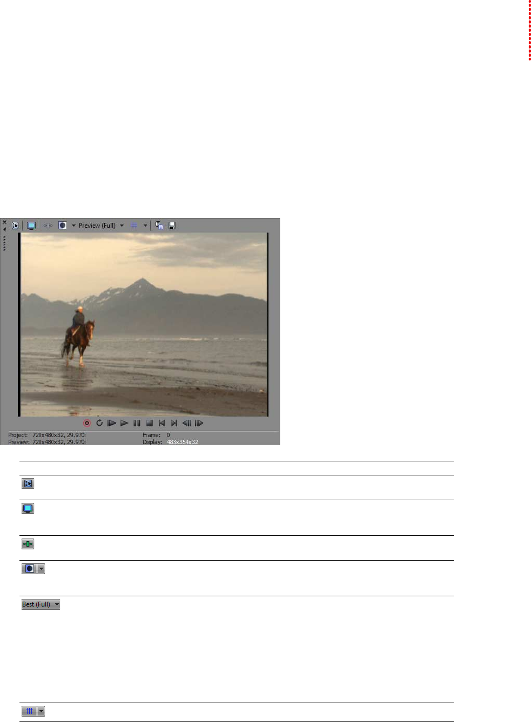Stop playback
The image size is (531, 722).
pyautogui.click(x=150, y=423)
